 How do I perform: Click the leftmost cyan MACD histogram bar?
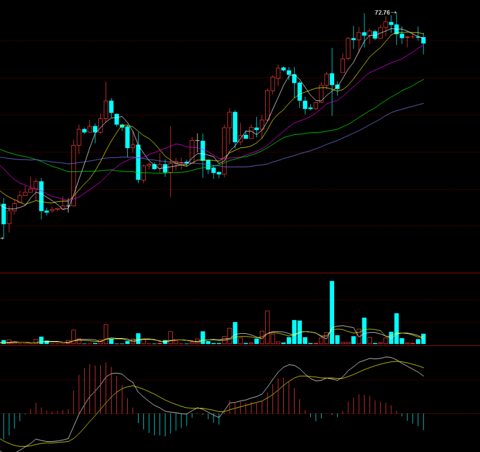point(4,424)
